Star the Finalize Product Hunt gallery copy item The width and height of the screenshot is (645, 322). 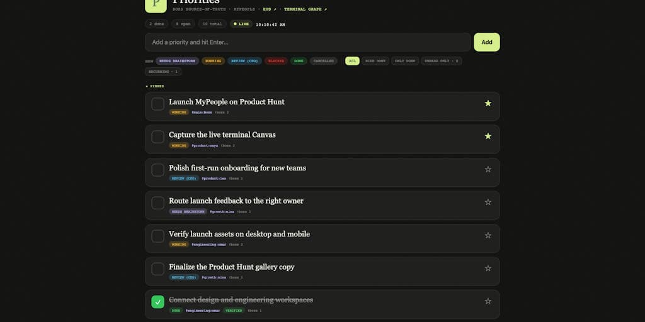pos(488,268)
